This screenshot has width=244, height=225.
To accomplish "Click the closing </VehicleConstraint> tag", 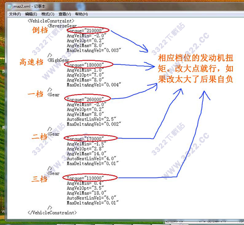I will tap(52, 213).
